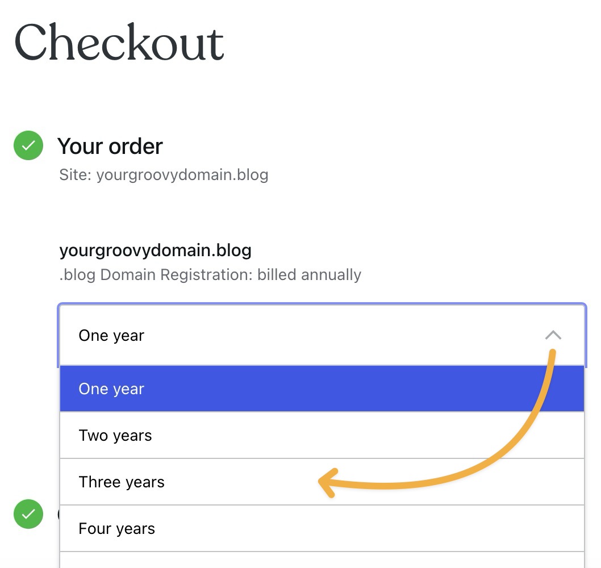Viewport: 601px width, 568px height.
Task: Click the Site: label under Your order
Action: click(x=75, y=175)
